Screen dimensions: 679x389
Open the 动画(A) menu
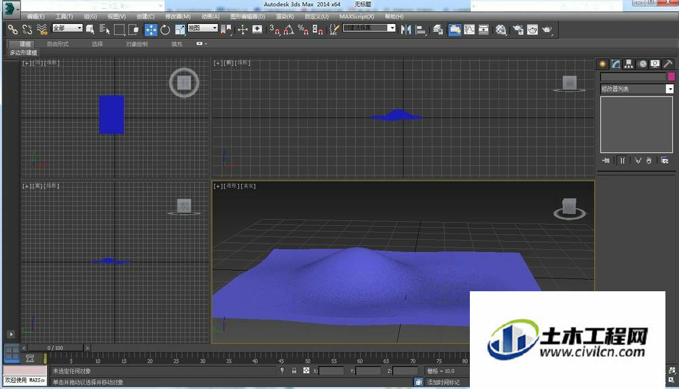210,16
